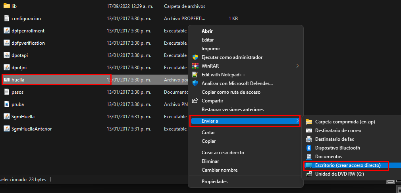Click the 1 KB size cell

233,18
